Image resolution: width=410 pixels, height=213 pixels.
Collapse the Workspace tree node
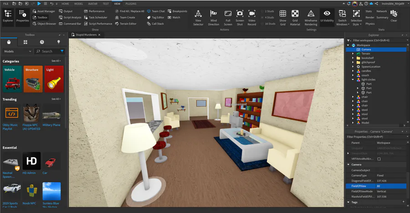[x=348, y=45]
